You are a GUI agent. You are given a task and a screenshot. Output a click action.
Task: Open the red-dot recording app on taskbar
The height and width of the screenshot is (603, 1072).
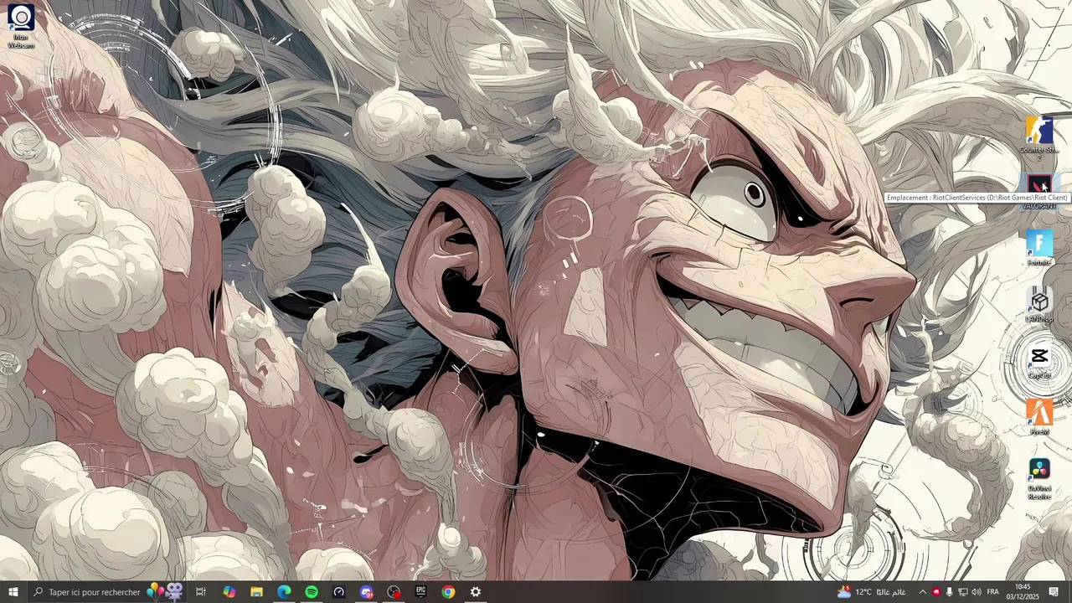click(x=394, y=592)
